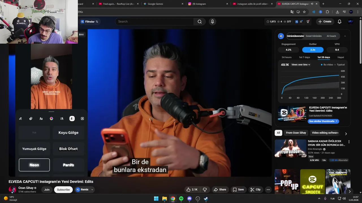Click the vidIQ list icon in header
Screen dimensions: 362x203
[301, 22]
